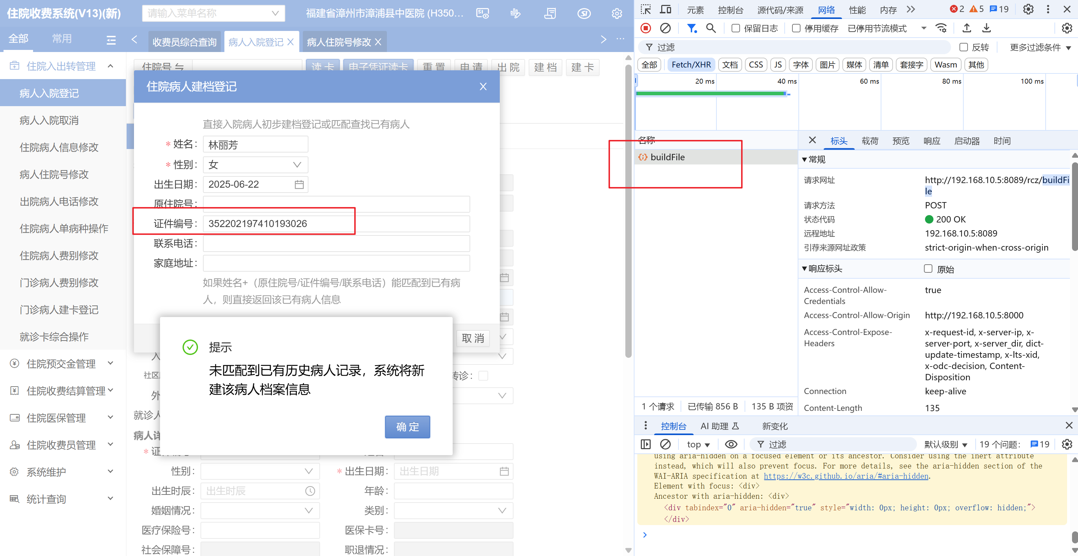1078x556 pixels.
Task: Enable the 保留日志 checkbox
Action: coord(735,28)
